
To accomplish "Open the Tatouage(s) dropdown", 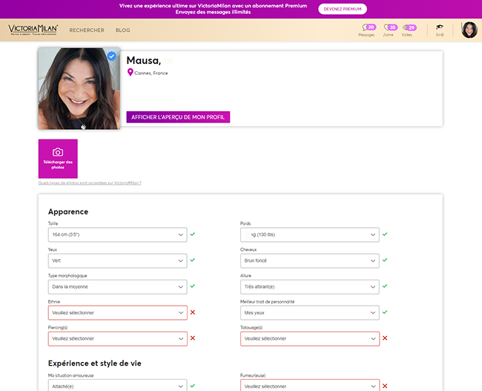I will [x=309, y=339].
